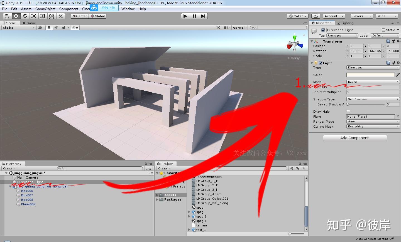Enable the Draw Halo checkbox
Image resolution: width=401 pixels, height=242 pixels.
click(x=348, y=112)
